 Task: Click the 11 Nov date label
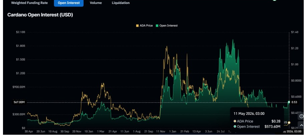pyautogui.click(x=161, y=132)
